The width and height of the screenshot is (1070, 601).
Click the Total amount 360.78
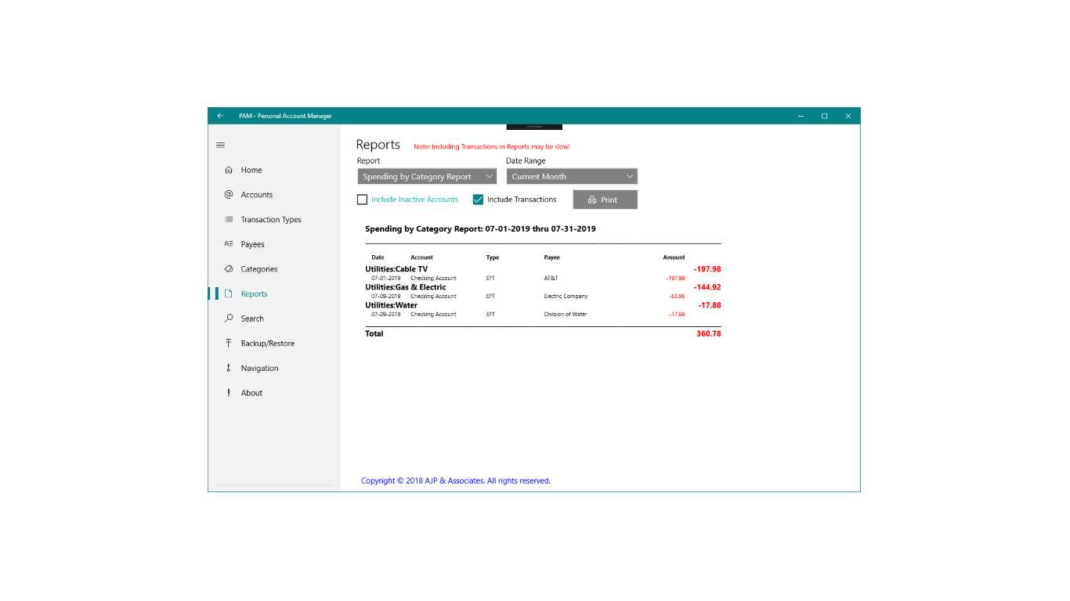708,333
